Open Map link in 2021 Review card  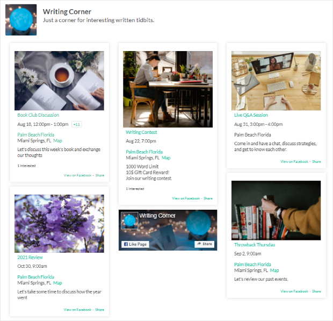[x=57, y=283]
